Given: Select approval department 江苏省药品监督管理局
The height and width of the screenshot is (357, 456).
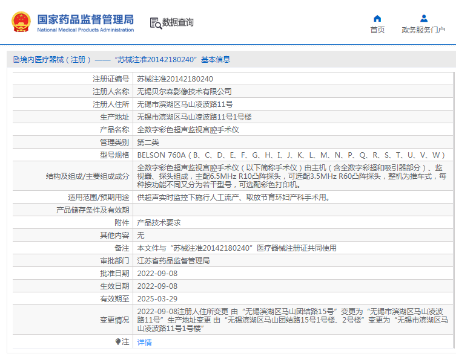Looking at the screenshot, I should [173, 261].
